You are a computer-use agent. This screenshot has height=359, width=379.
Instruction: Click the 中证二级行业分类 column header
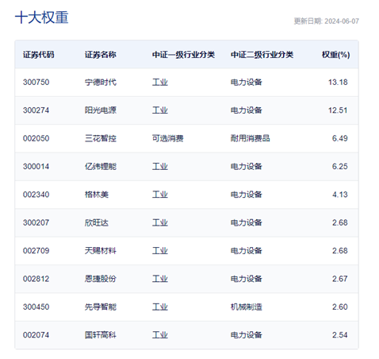coord(262,55)
